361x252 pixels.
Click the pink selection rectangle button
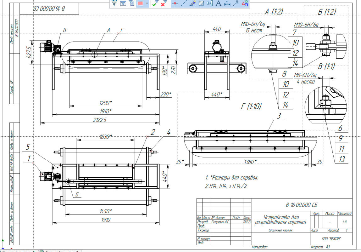[141, 3]
